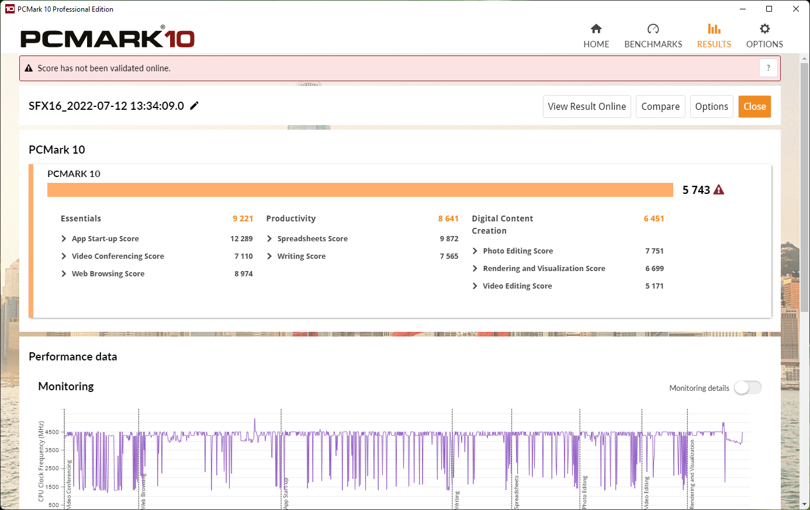
Task: Click the Performance data section heading
Action: click(x=73, y=356)
